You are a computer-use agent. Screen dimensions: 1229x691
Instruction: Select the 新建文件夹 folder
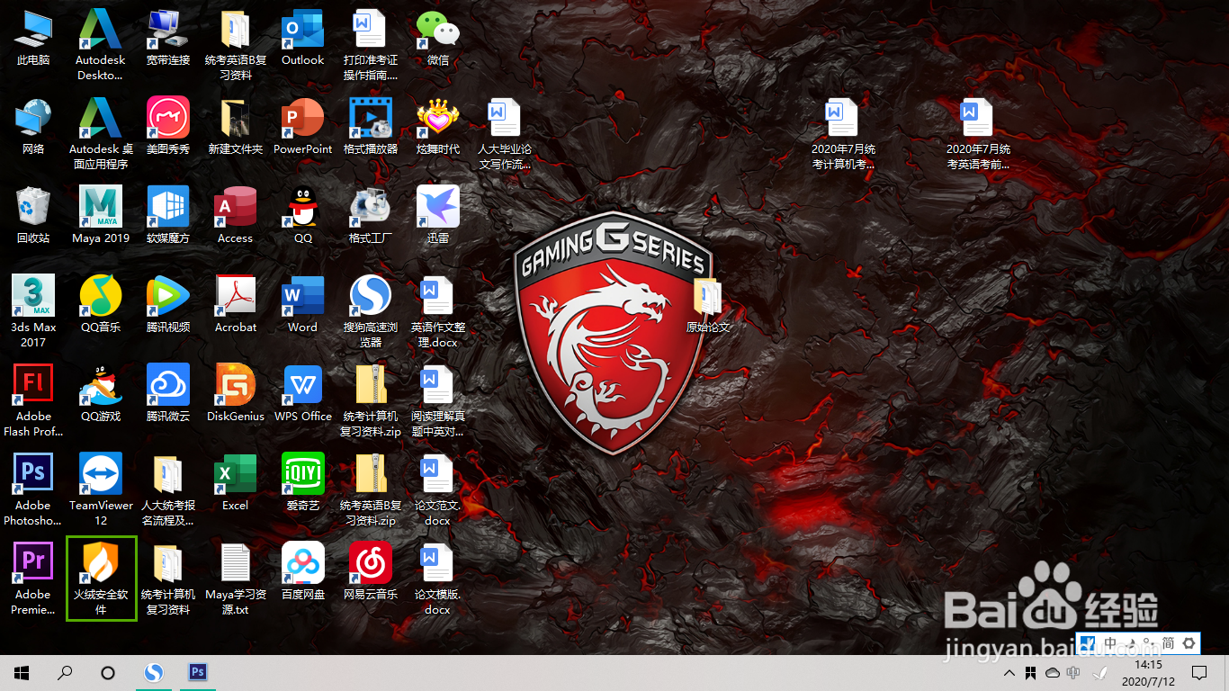[236, 127]
